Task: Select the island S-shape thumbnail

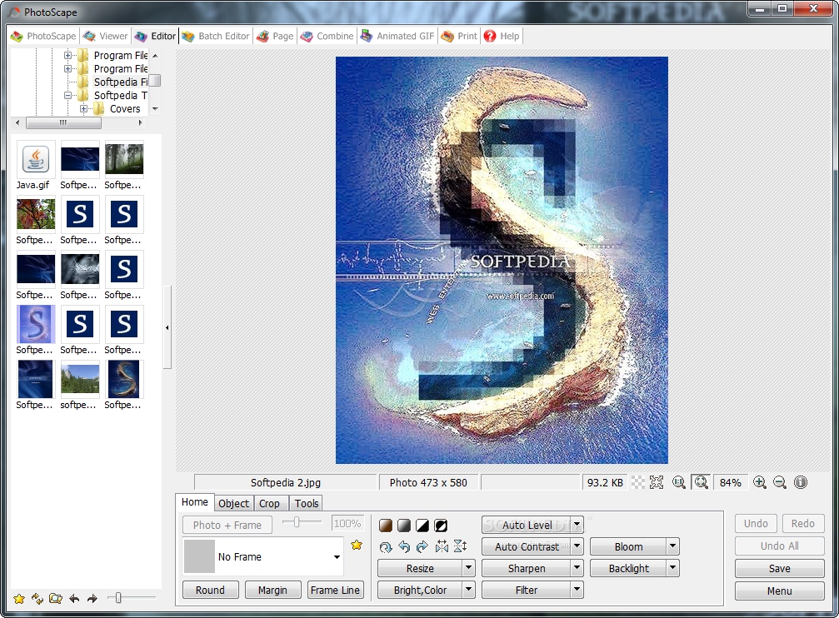Action: [124, 379]
